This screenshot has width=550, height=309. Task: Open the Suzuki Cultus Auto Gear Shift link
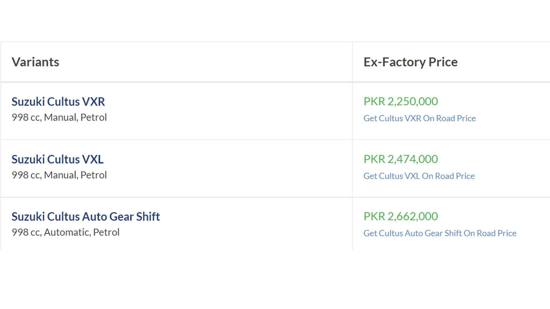(x=85, y=217)
